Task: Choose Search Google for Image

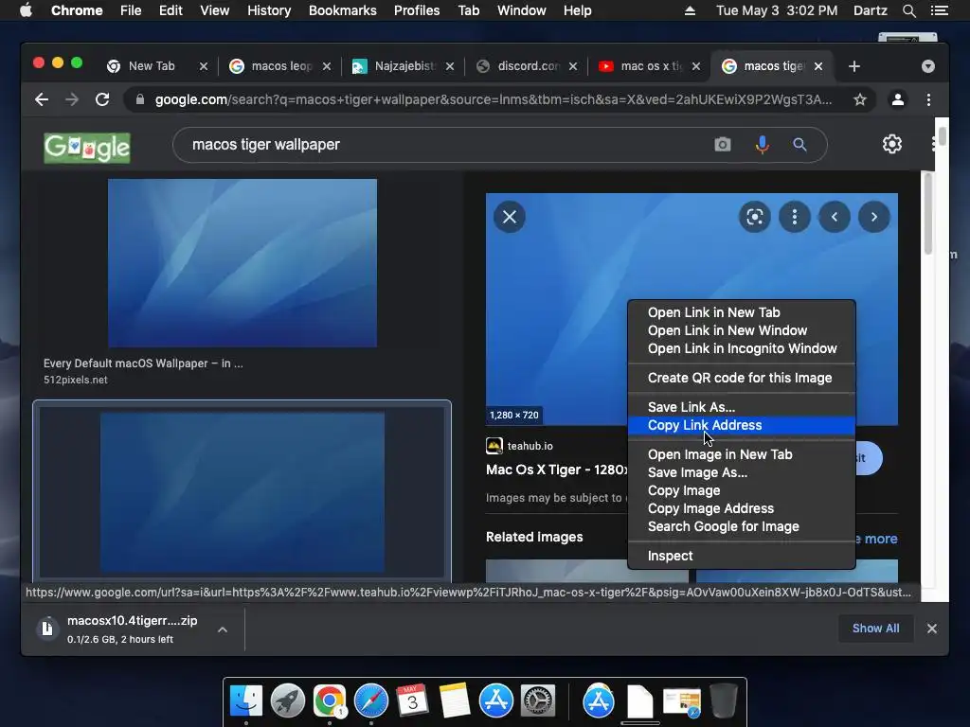Action: 741,526
